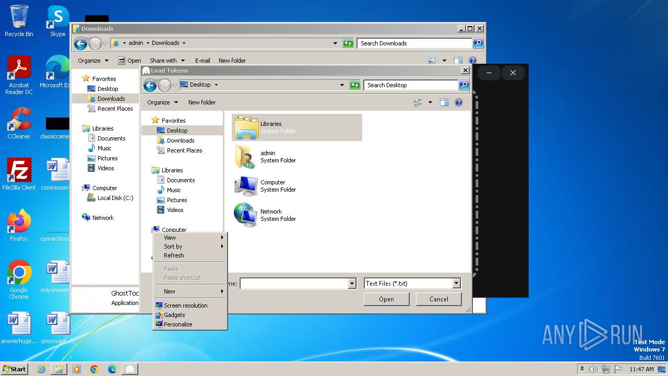The image size is (668, 376).
Task: Click New folder in Load Tokens toolbar
Action: pyautogui.click(x=202, y=102)
